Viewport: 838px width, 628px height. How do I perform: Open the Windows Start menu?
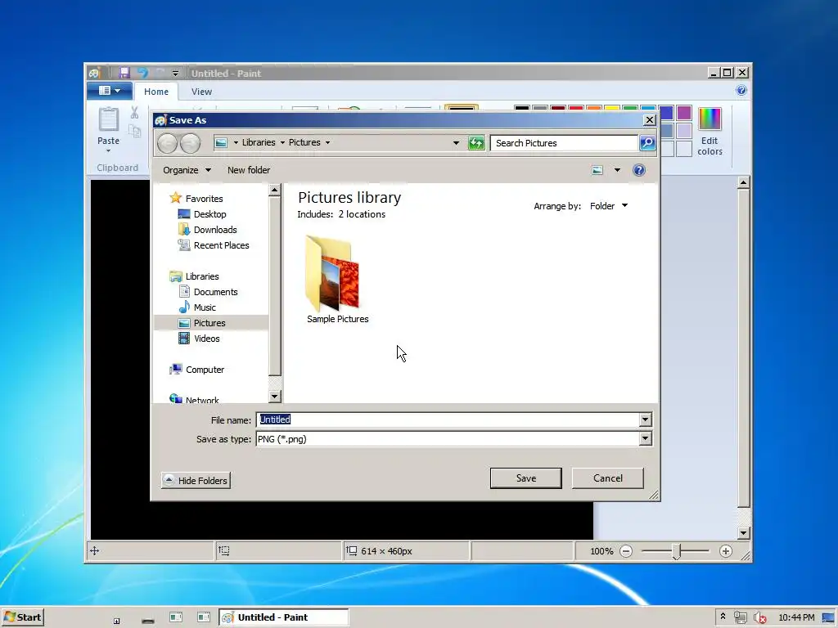click(22, 617)
